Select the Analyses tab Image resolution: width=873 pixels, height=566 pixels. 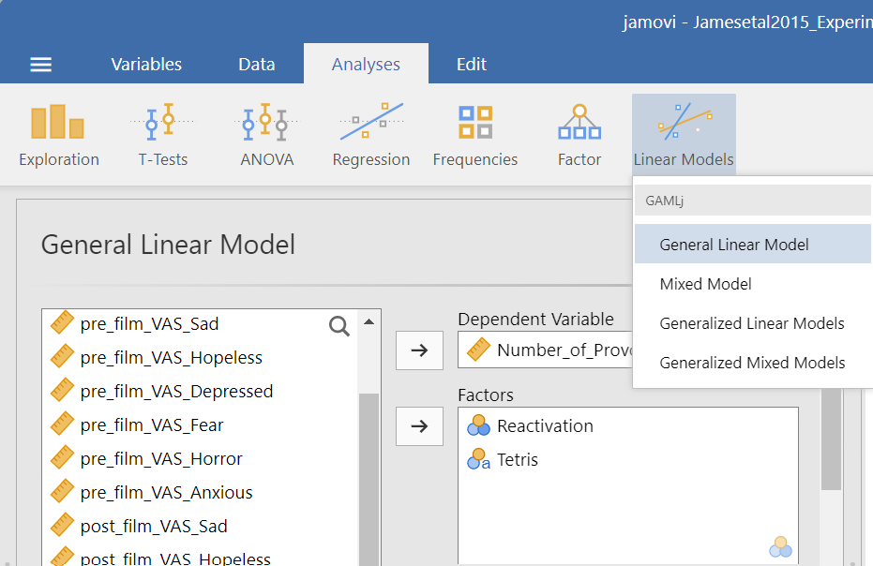coord(366,64)
